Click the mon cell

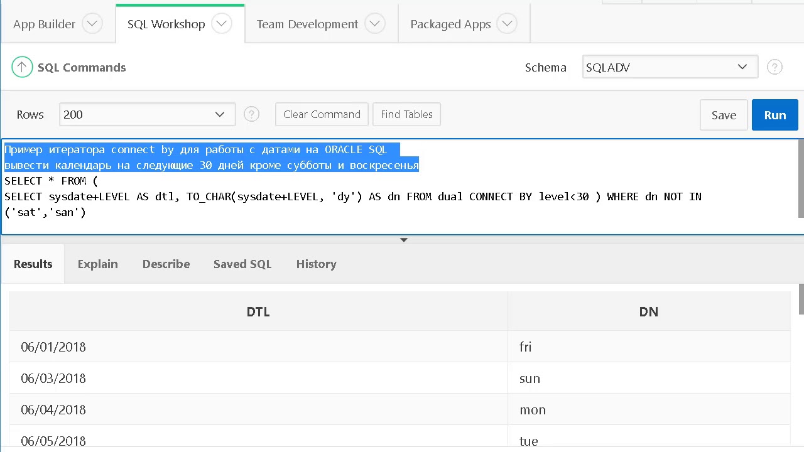tap(649, 409)
